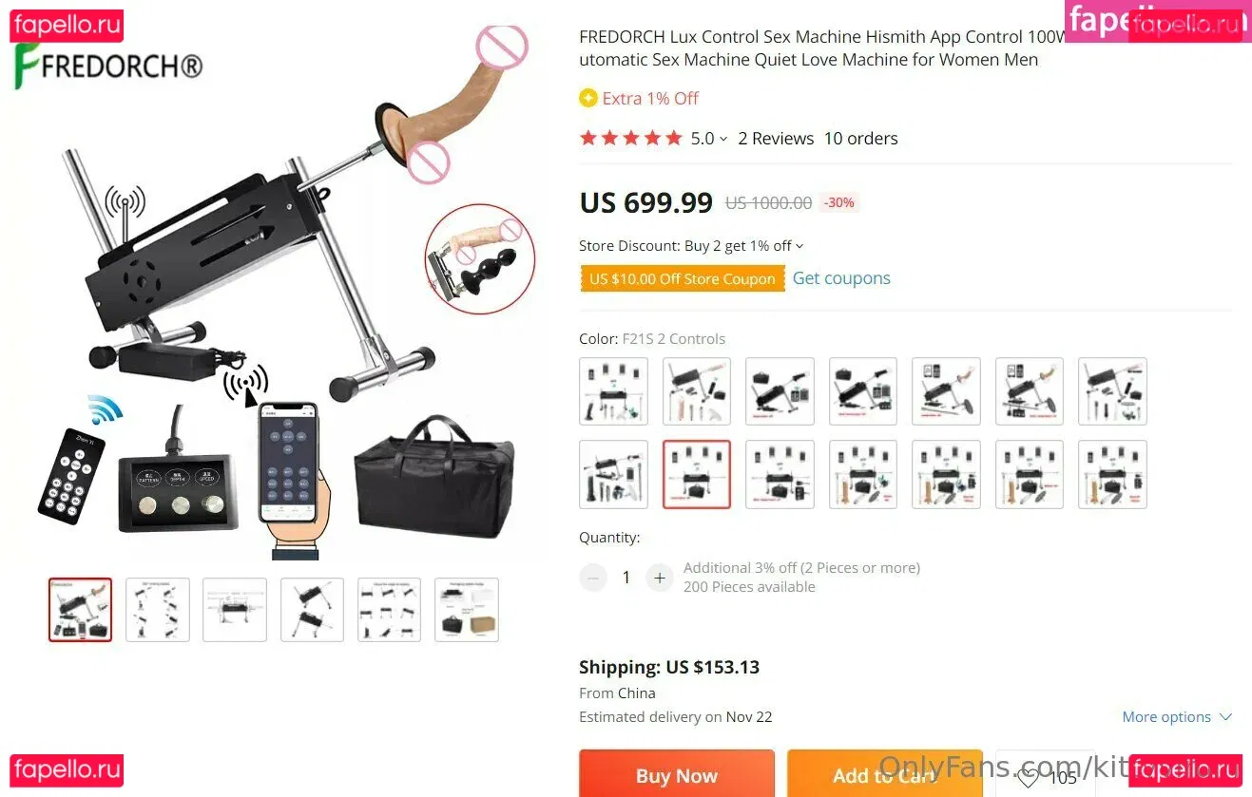Click the Extra 1% Off coin icon
The height and width of the screenshot is (797, 1252).
(588, 98)
